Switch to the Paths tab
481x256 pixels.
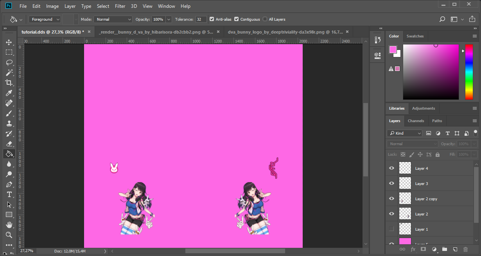coord(437,121)
